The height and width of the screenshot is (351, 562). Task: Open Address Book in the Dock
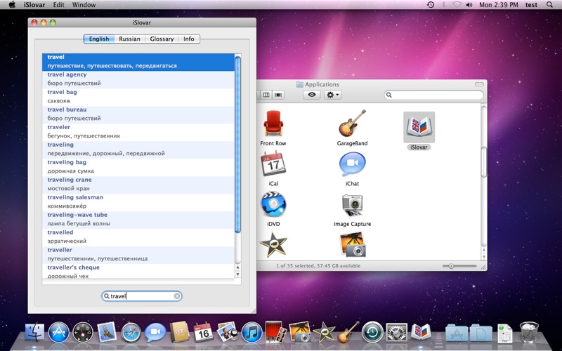click(179, 331)
